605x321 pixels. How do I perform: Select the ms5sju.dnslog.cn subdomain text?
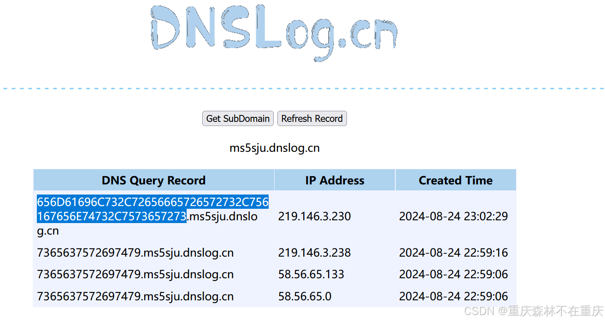275,148
